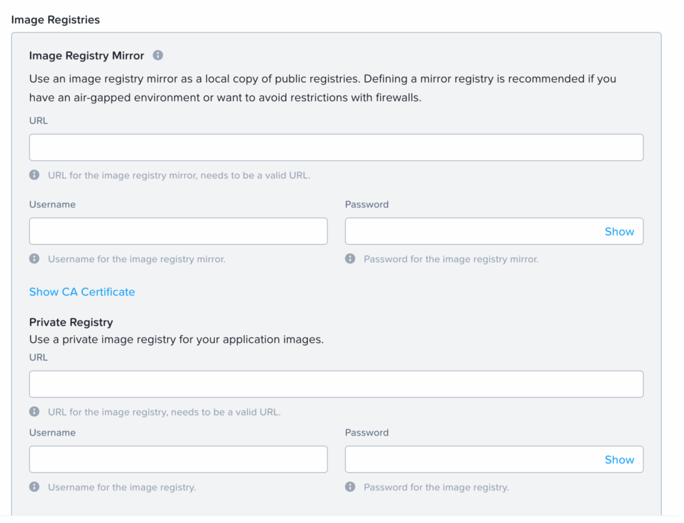Screen dimensions: 684x523
Task: Click text 'URL for the image registry, needs to be a valid URL.'
Action: click(164, 412)
